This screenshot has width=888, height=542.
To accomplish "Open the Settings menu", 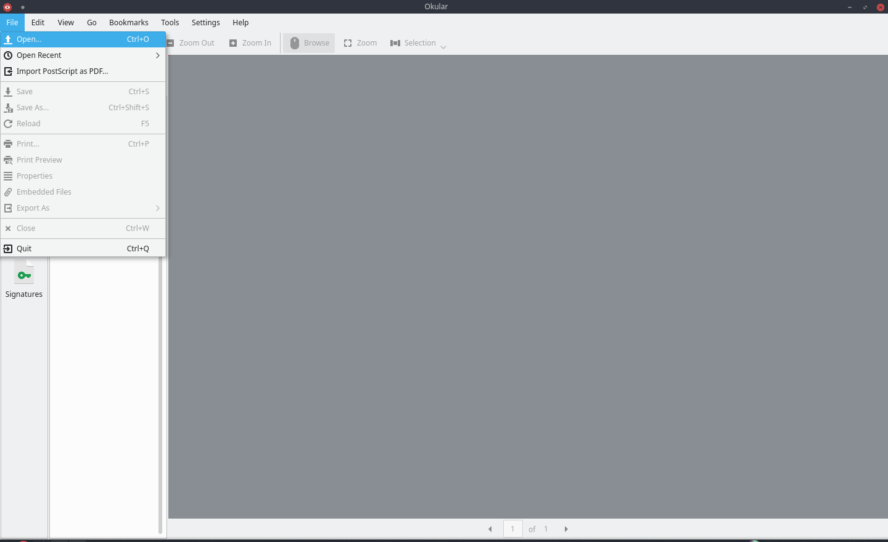I will tap(205, 23).
